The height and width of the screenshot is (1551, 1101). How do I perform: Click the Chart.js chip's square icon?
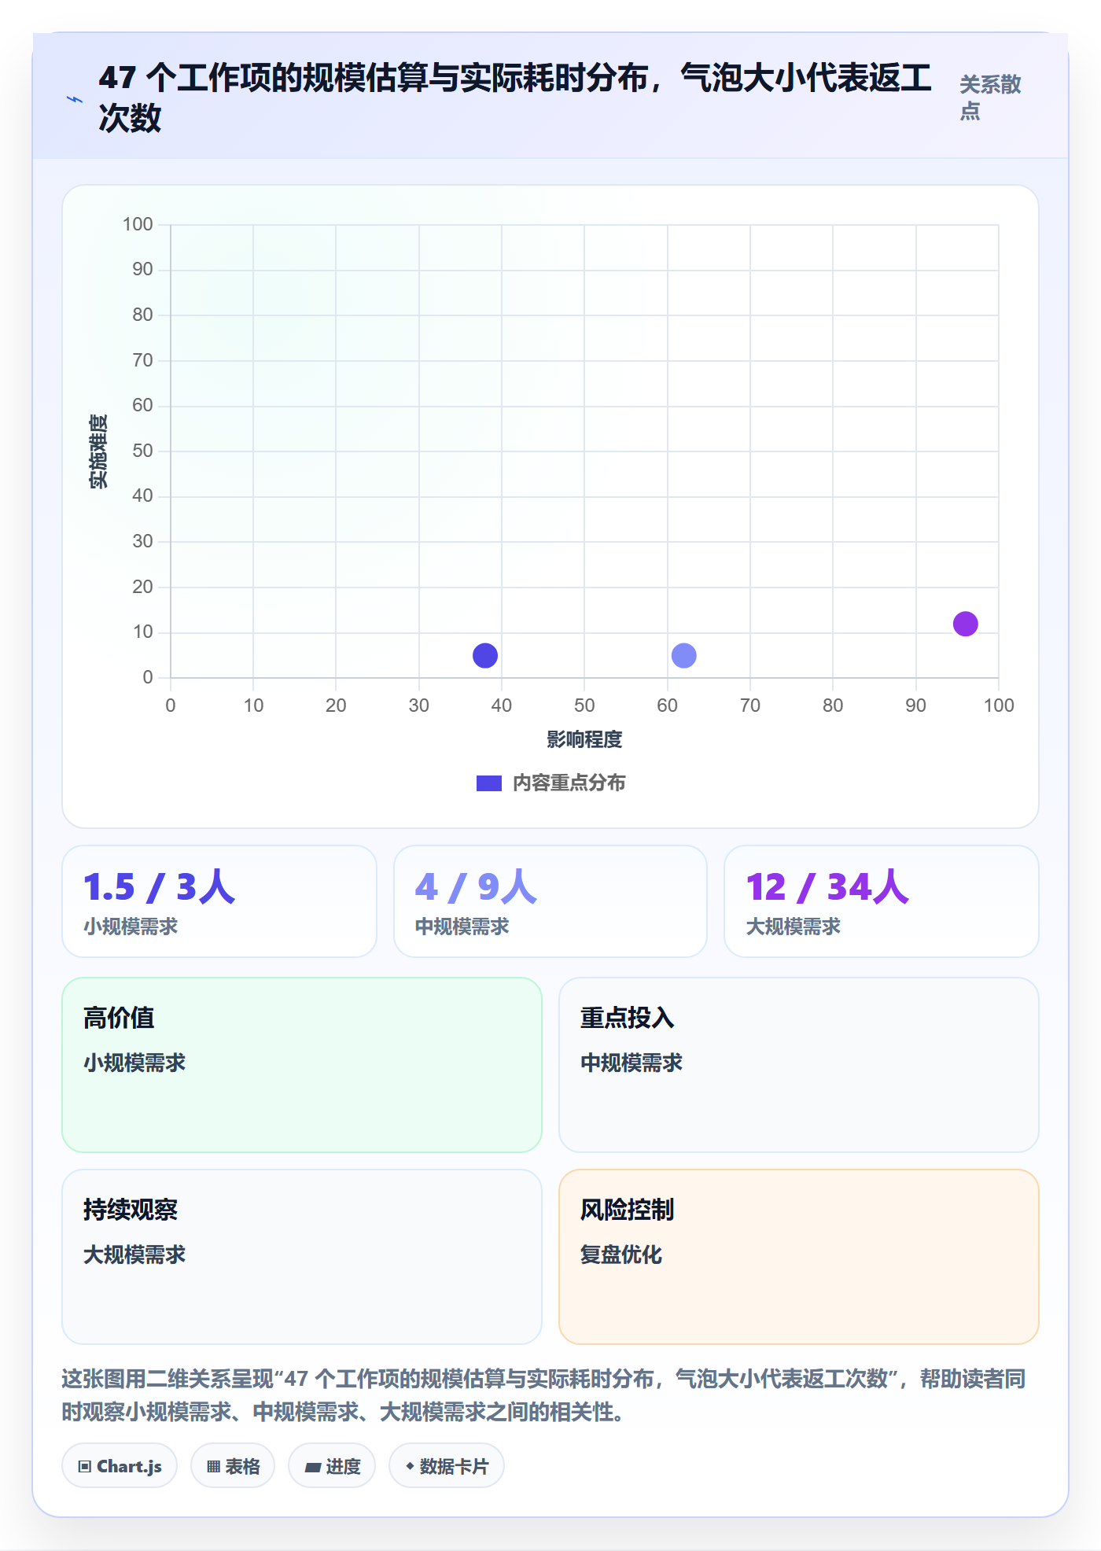click(x=84, y=1467)
